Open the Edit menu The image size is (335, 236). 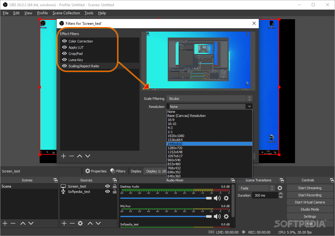16,13
